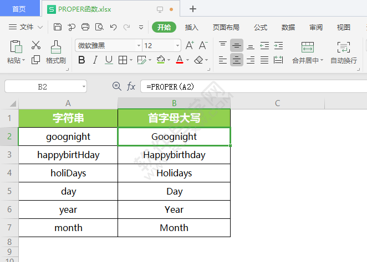Click the Undo arrow icon
This screenshot has width=367, height=262.
[113, 27]
